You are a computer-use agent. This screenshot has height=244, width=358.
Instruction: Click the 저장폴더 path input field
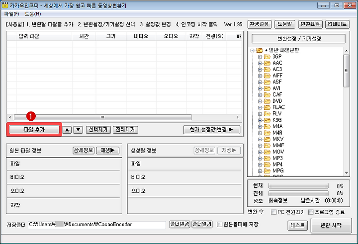click(97, 225)
